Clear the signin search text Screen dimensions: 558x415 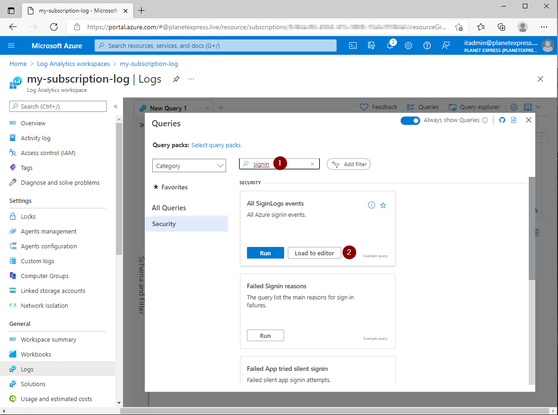(312, 164)
